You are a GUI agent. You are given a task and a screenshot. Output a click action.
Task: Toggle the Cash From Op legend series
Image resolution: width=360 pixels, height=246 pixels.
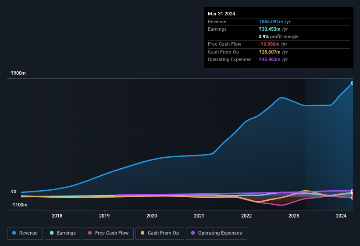coord(160,233)
